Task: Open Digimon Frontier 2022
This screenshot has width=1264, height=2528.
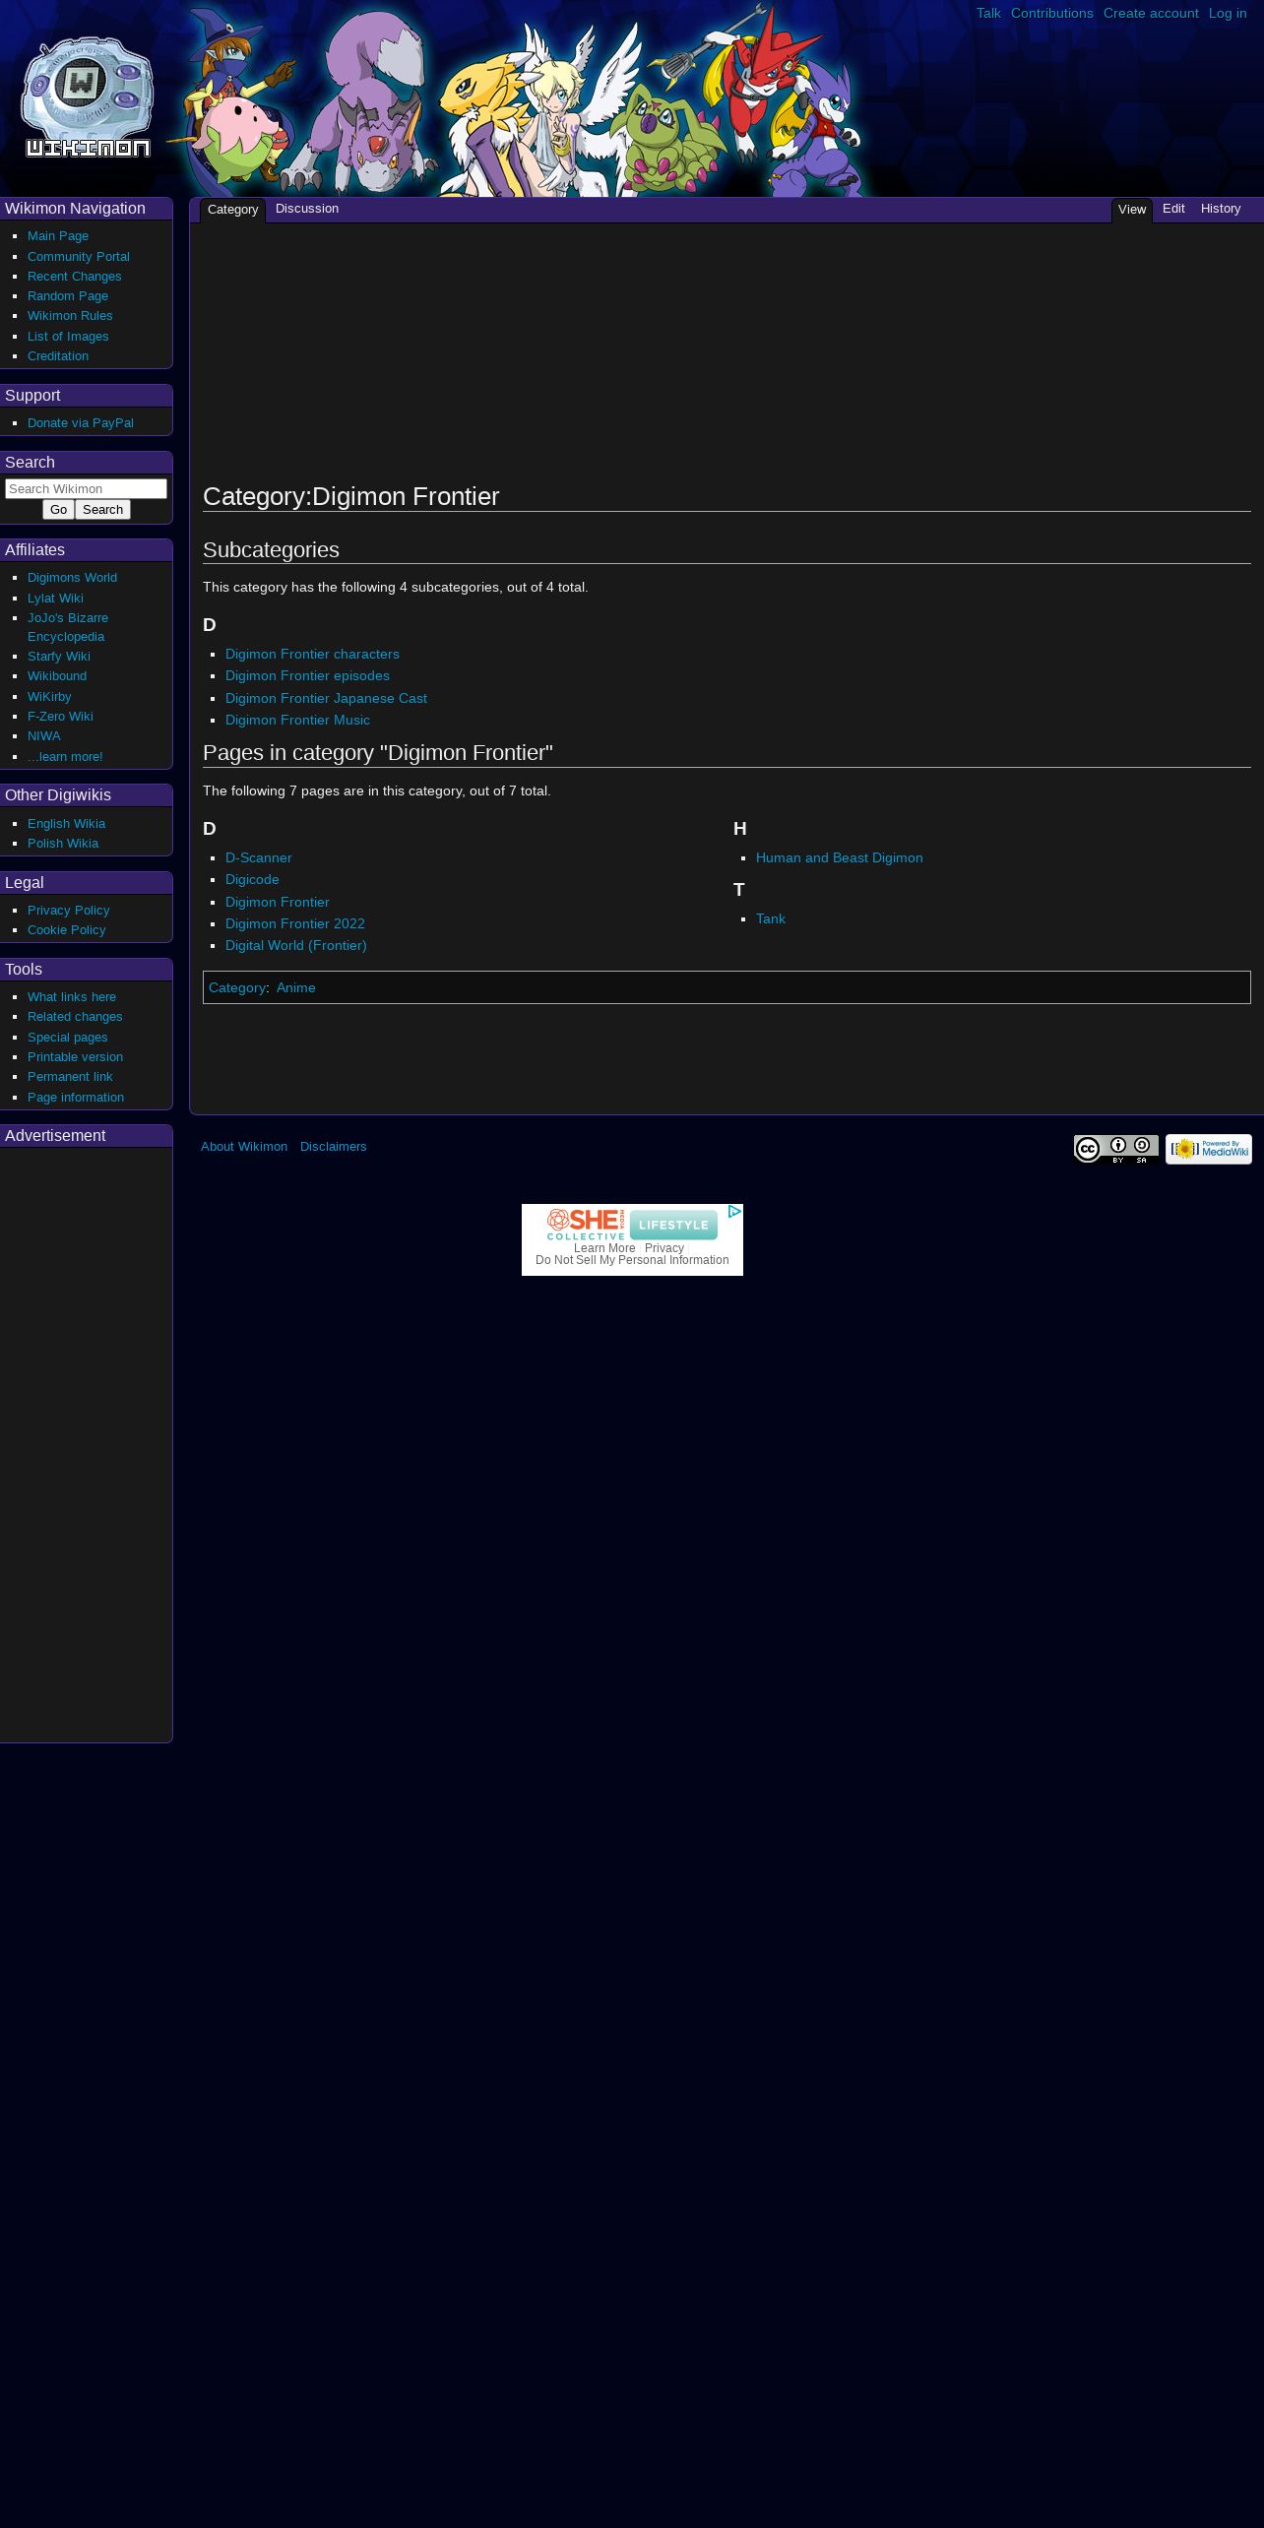Action: click(295, 924)
